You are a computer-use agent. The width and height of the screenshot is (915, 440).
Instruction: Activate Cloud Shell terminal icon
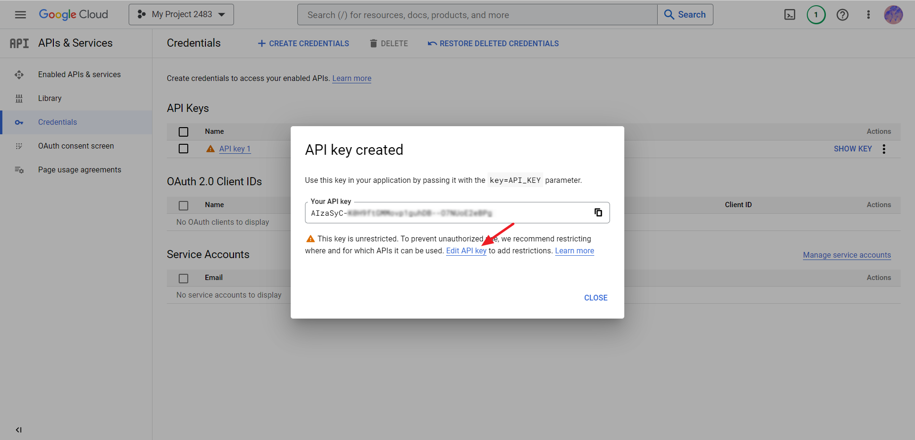tap(790, 15)
